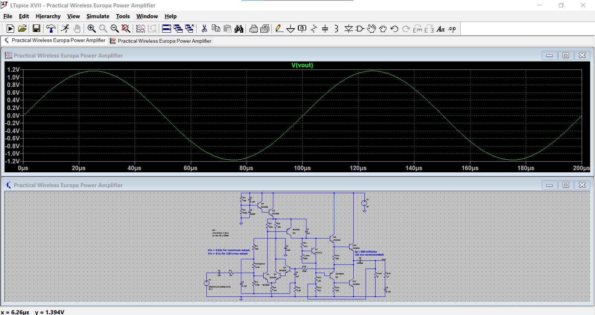Open Component browser with gate icon
Screen dimensions: 595x315
click(x=360, y=29)
